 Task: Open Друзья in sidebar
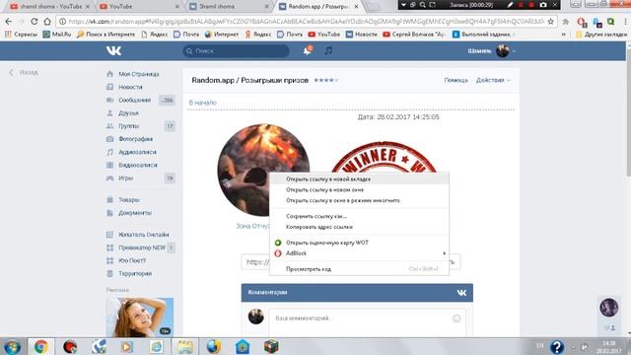pos(128,113)
